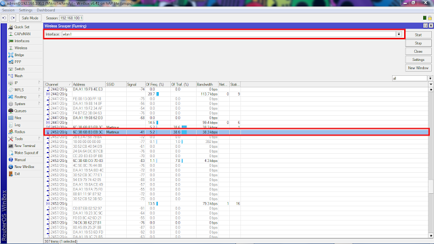
Task: Select row with address DA:A1:19:F9:4E:E3
Action: pos(237,89)
